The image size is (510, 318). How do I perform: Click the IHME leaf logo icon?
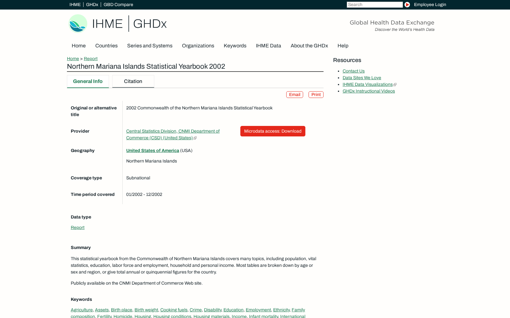[78, 24]
